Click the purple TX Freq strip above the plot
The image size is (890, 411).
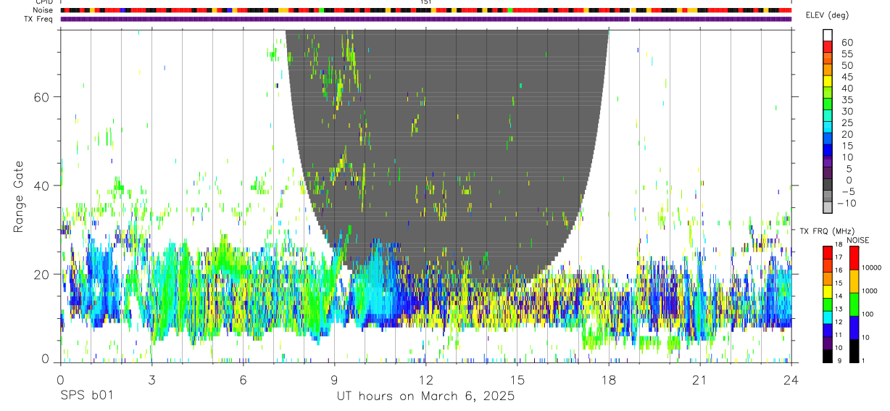426,19
